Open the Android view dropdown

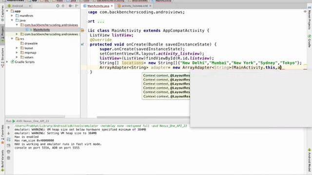tap(19, 6)
